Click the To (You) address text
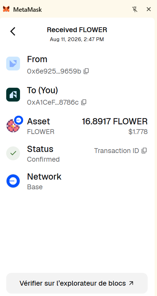157x296 pixels. click(53, 102)
